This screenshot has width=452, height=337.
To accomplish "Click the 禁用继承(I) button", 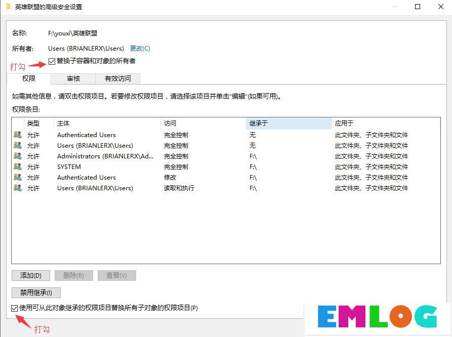I will point(36,292).
